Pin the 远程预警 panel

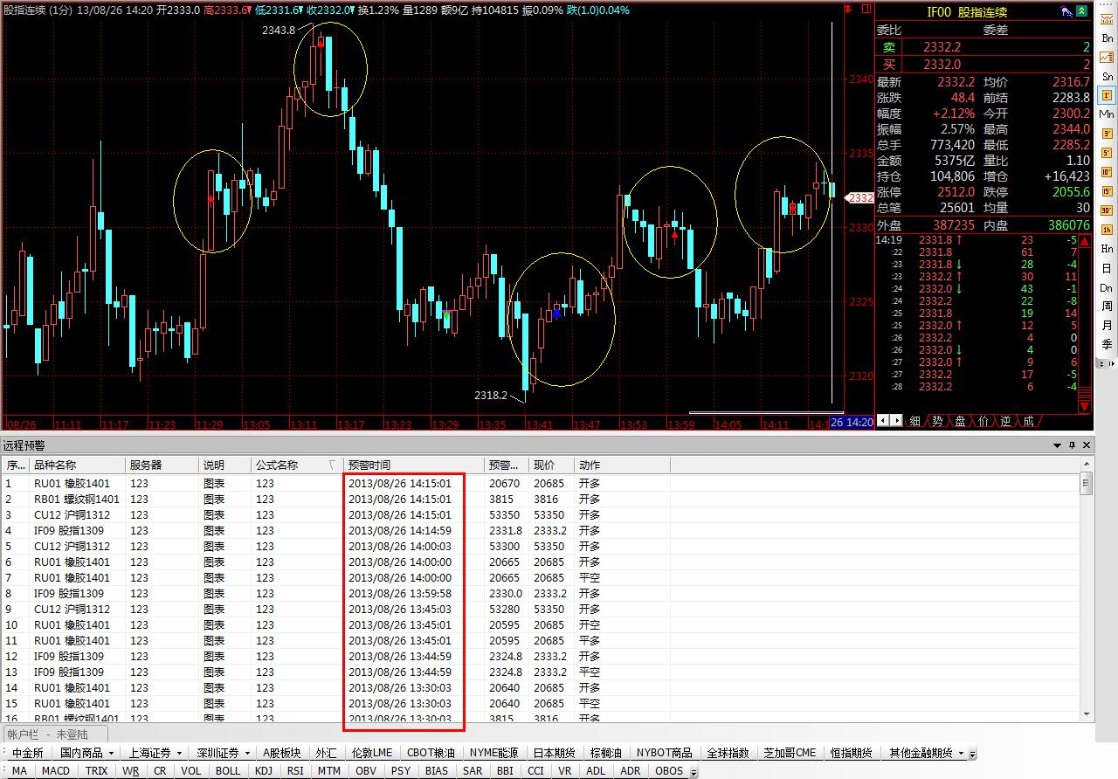(1073, 445)
